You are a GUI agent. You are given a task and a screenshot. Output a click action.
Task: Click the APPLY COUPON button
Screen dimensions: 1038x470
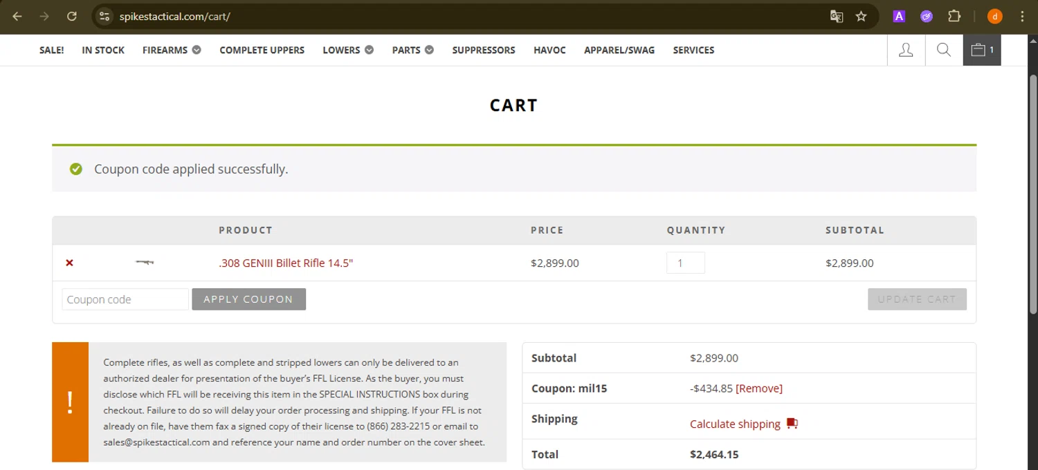[248, 299]
